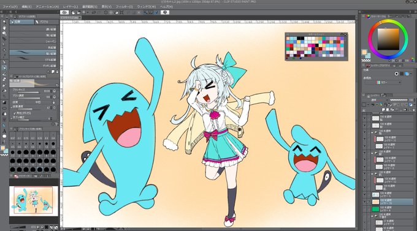This screenshot has width=417, height=231.
Task: Collapse the topmost folder in the layer list
Action: pos(372,132)
